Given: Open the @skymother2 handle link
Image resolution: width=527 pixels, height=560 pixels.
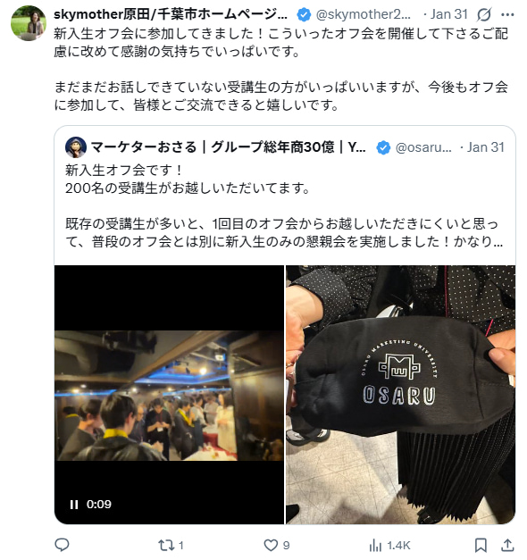Looking at the screenshot, I should pos(364,14).
